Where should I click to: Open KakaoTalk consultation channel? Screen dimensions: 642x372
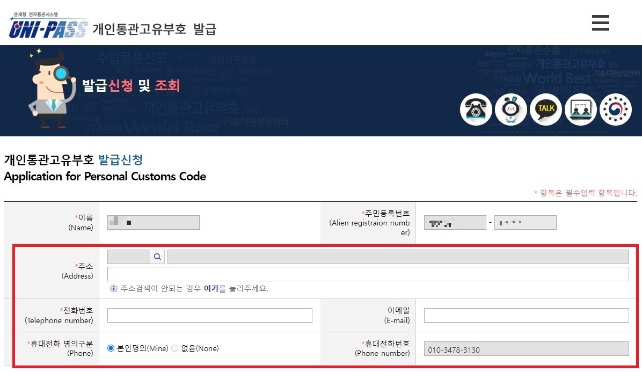tap(546, 108)
